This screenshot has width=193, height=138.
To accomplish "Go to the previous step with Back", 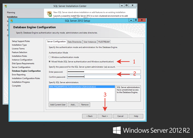I will click(89, 116).
